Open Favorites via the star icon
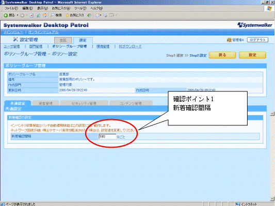 click(x=67, y=15)
